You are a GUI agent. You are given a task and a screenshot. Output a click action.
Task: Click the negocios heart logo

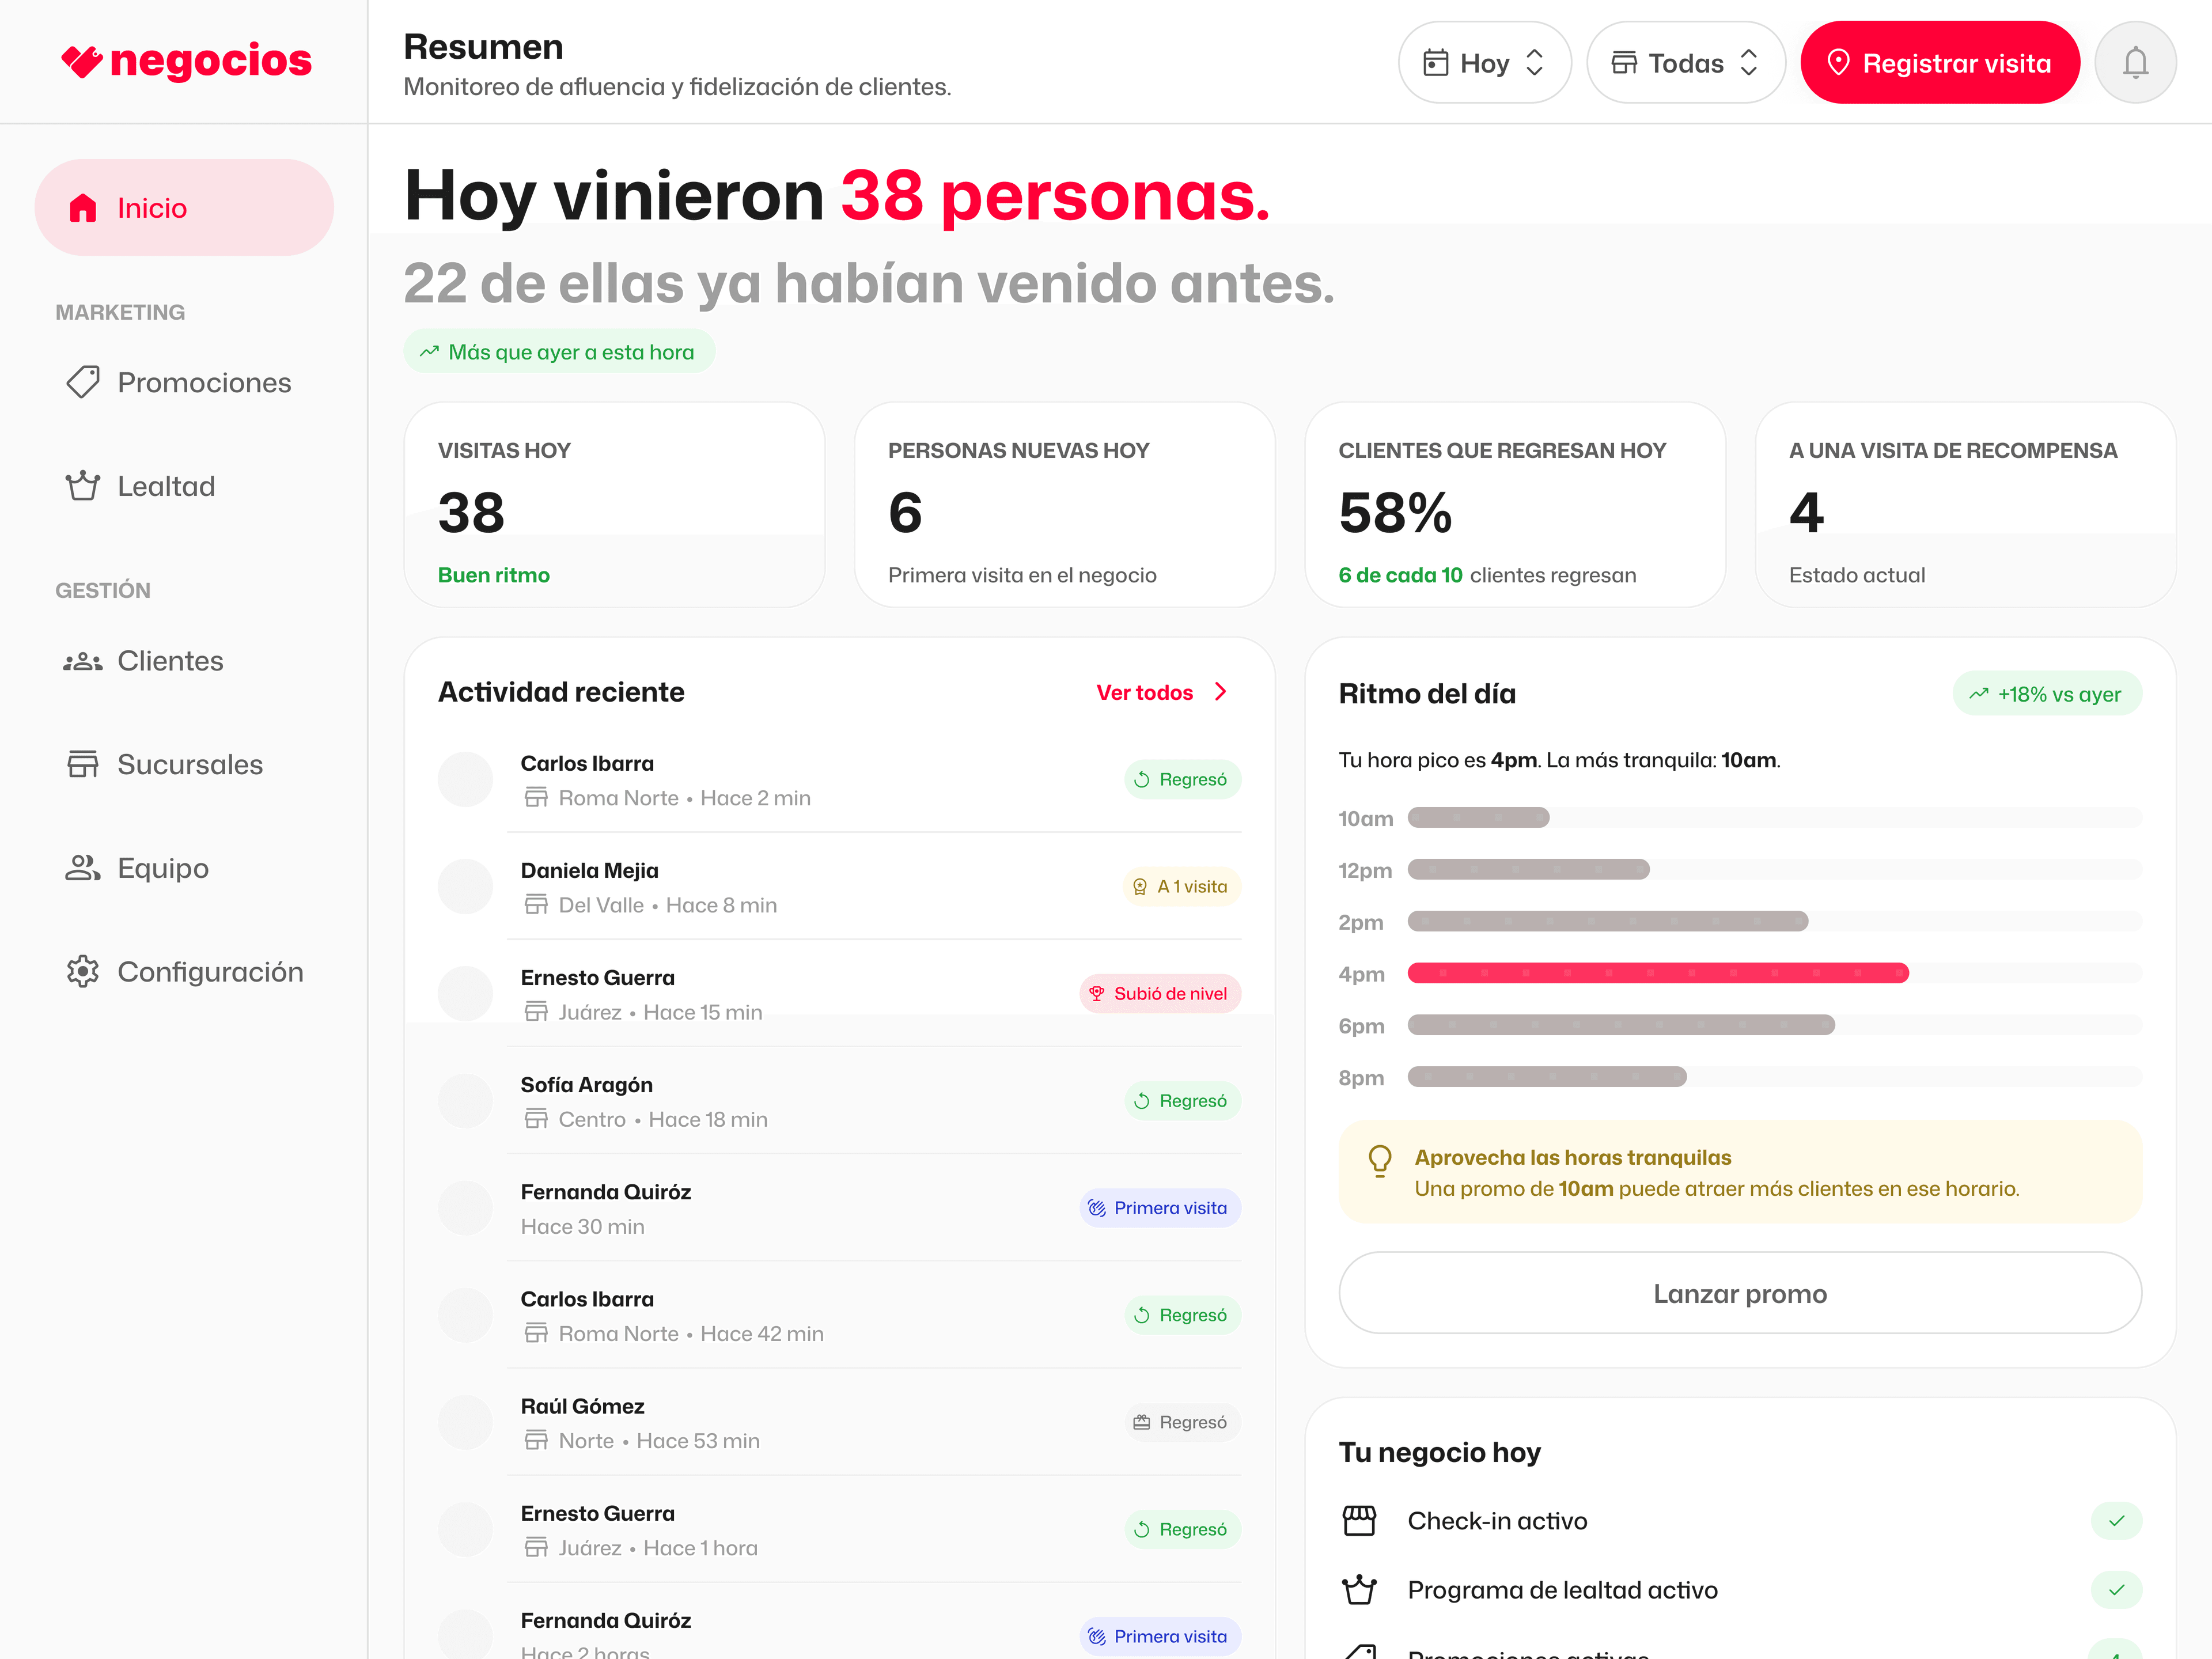82,61
